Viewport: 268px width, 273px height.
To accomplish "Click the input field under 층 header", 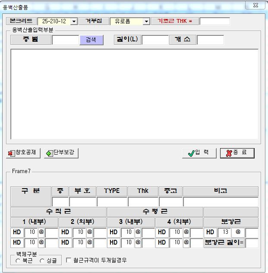I will 60,202.
